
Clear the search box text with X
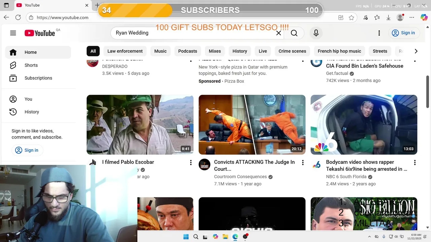278,33
